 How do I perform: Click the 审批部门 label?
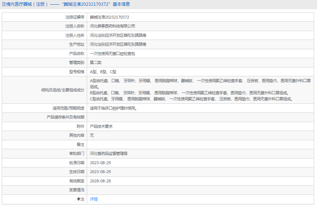(x=77, y=153)
